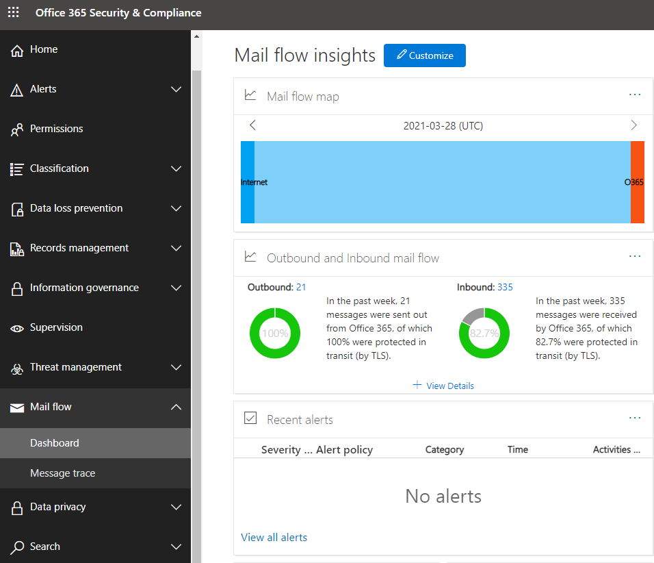The width and height of the screenshot is (654, 563).
Task: Click the outbound 100% donut chart
Action: [275, 334]
